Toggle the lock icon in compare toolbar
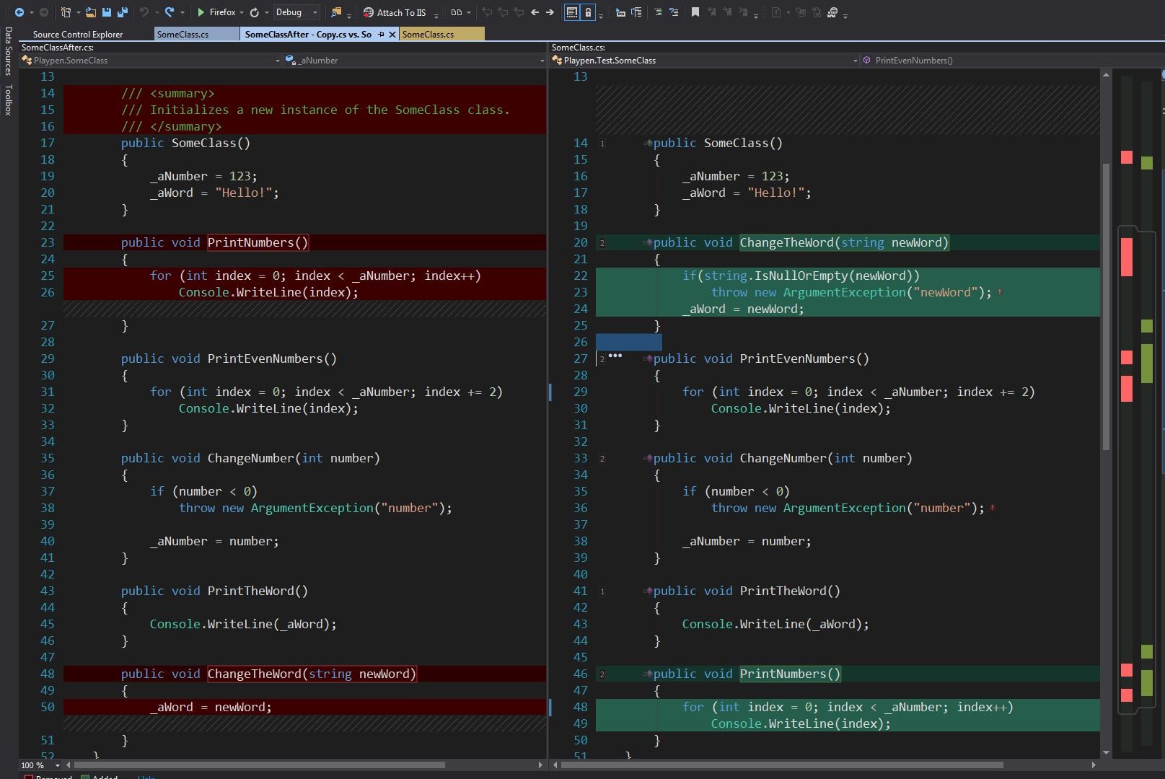The image size is (1165, 779). tap(589, 12)
